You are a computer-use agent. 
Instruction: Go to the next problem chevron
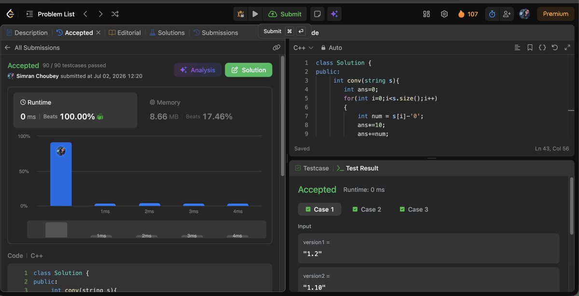click(x=100, y=14)
